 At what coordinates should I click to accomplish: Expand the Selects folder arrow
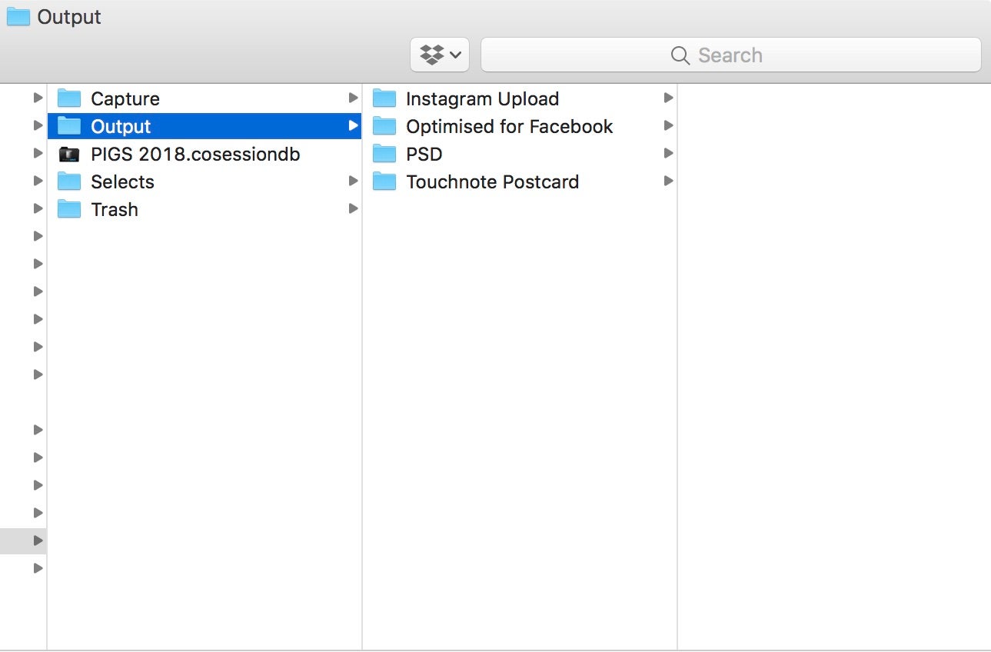353,181
